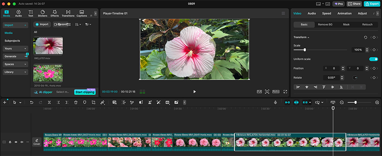Screen dimensions: 382x156
Task: Open the Captions panel icon
Action: coord(82,13)
